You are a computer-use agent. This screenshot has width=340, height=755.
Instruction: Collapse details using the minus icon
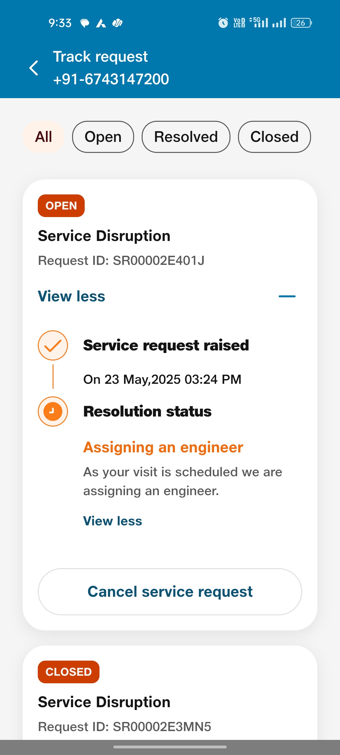(287, 296)
